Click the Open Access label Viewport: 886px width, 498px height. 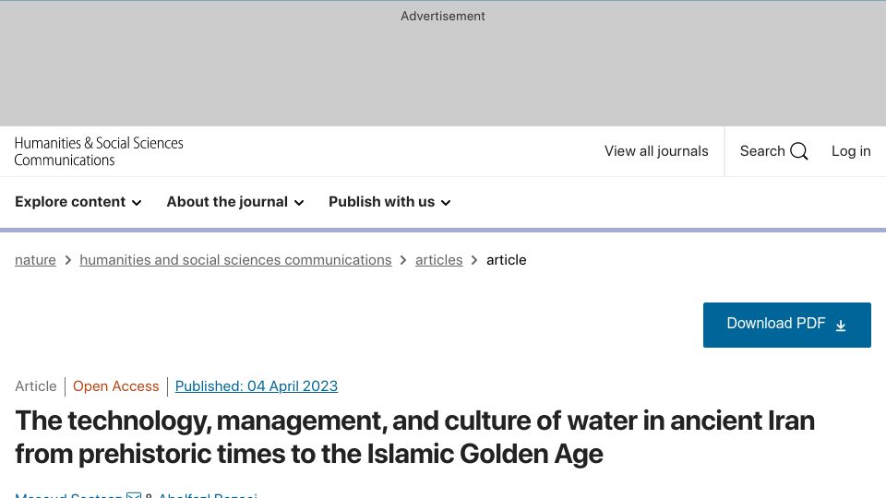(x=116, y=386)
